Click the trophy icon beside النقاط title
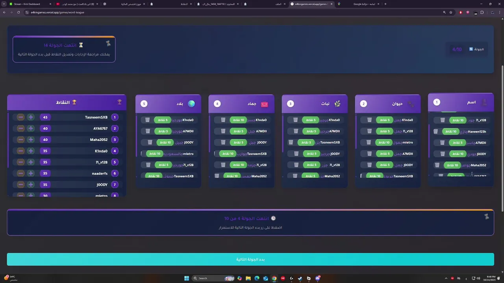Viewport: 504px width, 283px height. tap(74, 102)
